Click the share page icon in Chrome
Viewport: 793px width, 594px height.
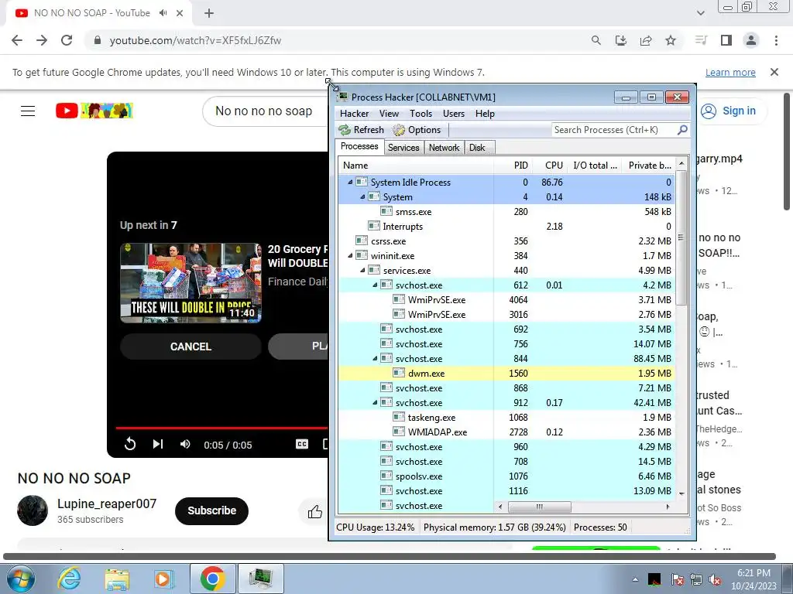click(646, 40)
